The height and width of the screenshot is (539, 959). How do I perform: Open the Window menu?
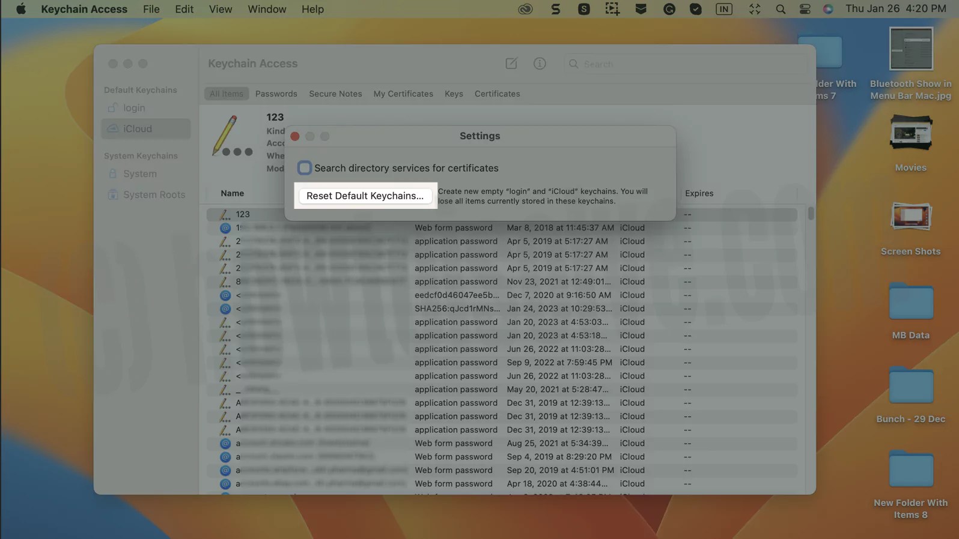pos(267,9)
